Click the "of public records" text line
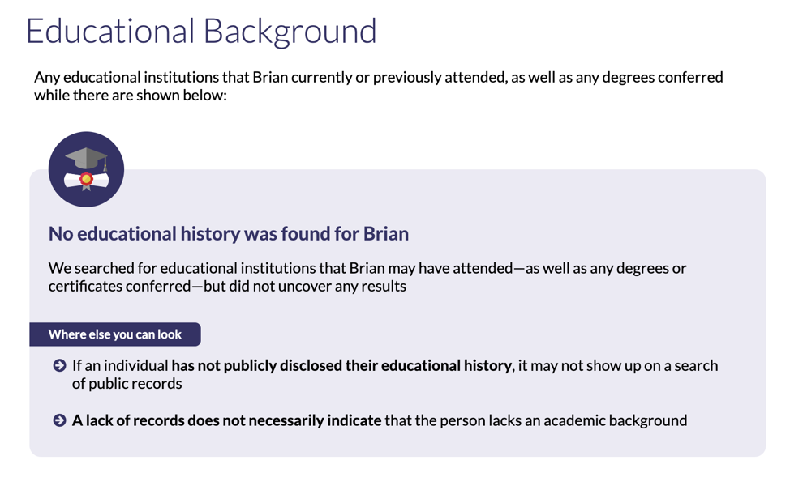Screen dimensions: 790x477 click(x=127, y=383)
